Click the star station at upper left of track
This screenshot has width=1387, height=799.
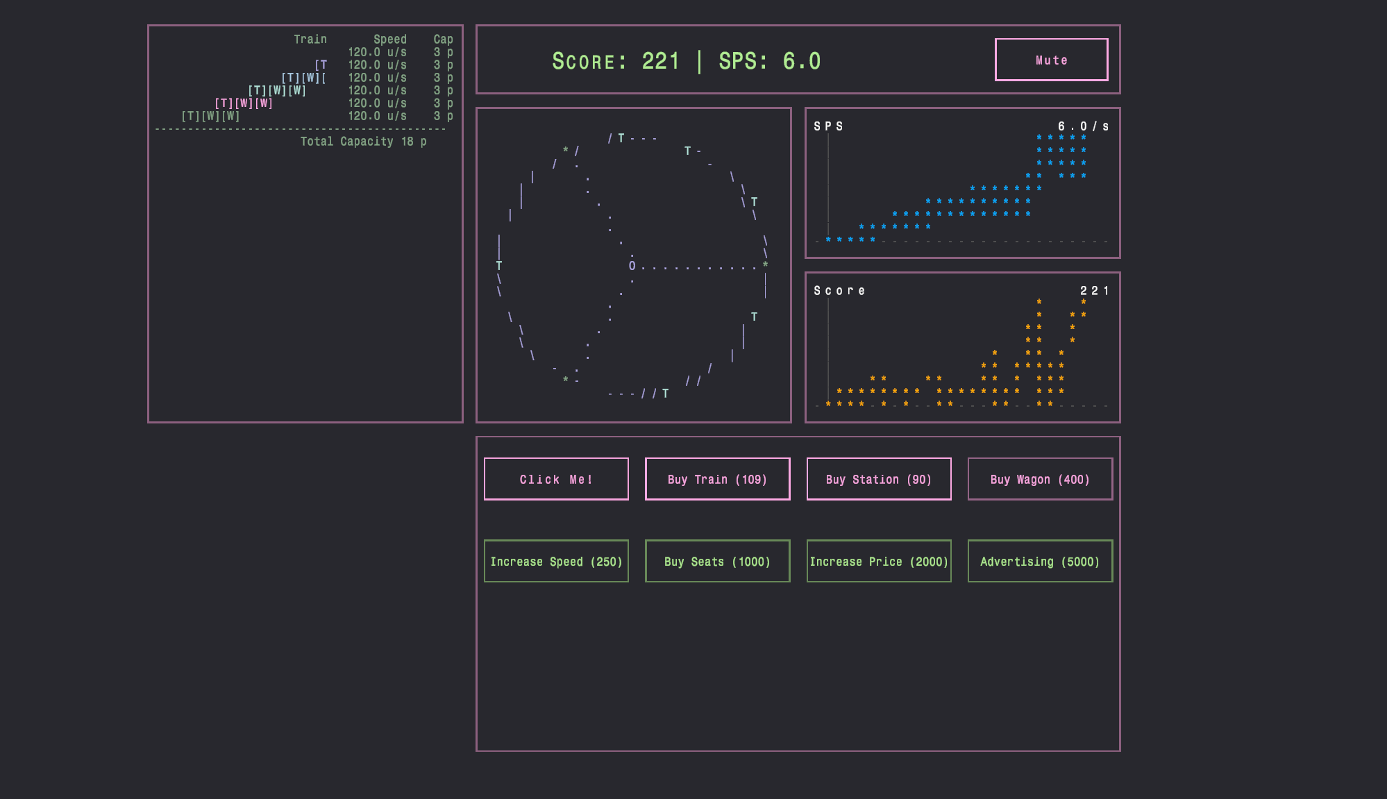[x=565, y=150]
